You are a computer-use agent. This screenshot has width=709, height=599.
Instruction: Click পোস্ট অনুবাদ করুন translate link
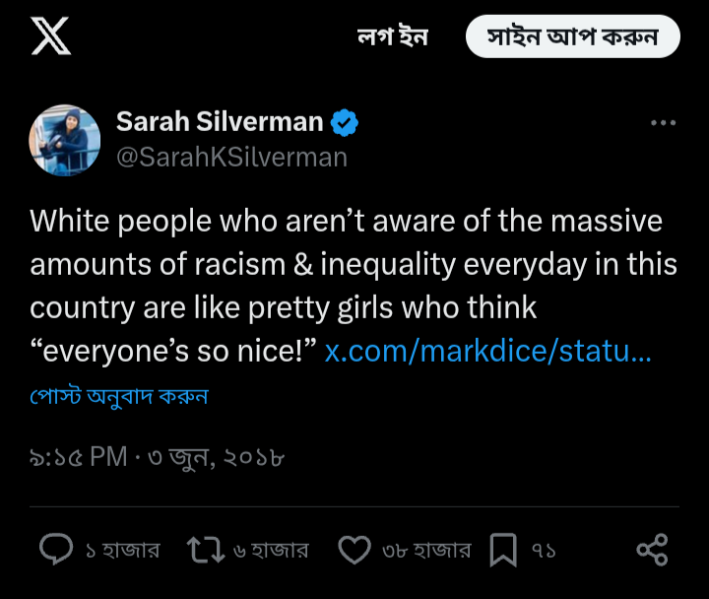[119, 396]
